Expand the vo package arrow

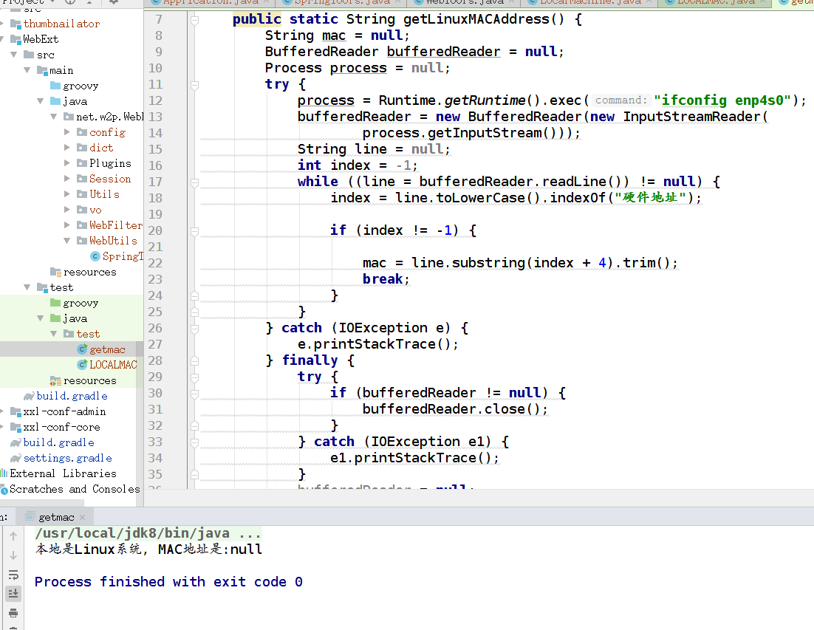pos(66,210)
